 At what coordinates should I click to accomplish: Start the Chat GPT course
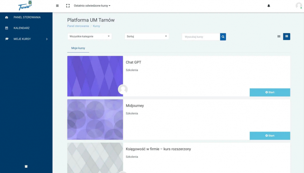270,92
